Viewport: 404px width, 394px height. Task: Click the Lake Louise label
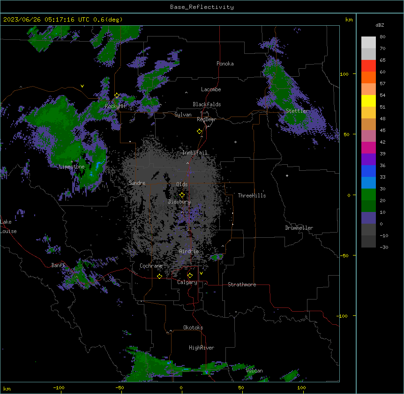click(8, 226)
